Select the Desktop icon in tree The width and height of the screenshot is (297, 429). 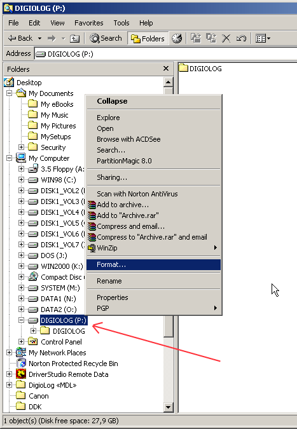tap(9, 82)
